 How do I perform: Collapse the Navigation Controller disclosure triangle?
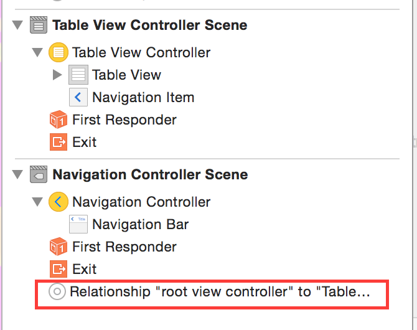pos(37,202)
